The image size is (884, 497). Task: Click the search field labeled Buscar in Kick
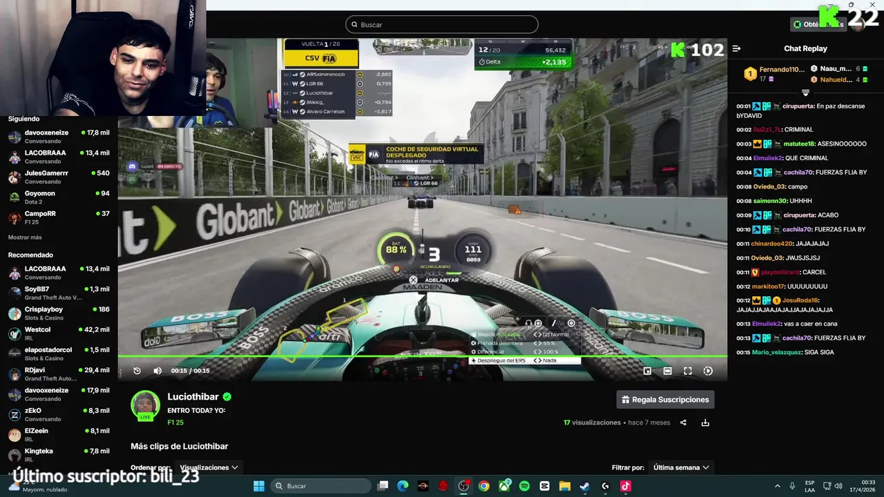point(442,24)
